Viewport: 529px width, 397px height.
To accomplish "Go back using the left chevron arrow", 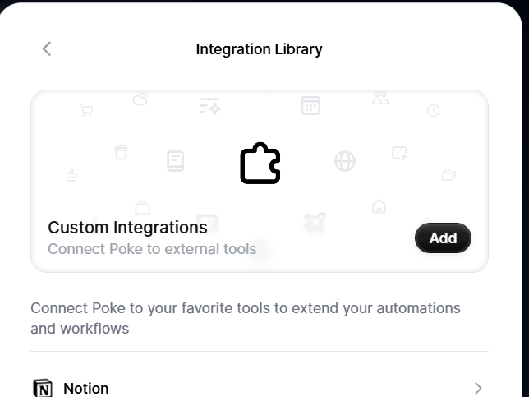I will click(x=47, y=49).
